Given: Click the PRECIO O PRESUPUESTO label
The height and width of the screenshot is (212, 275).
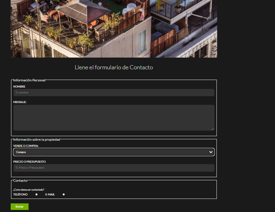Looking at the screenshot, I should [x=29, y=162].
